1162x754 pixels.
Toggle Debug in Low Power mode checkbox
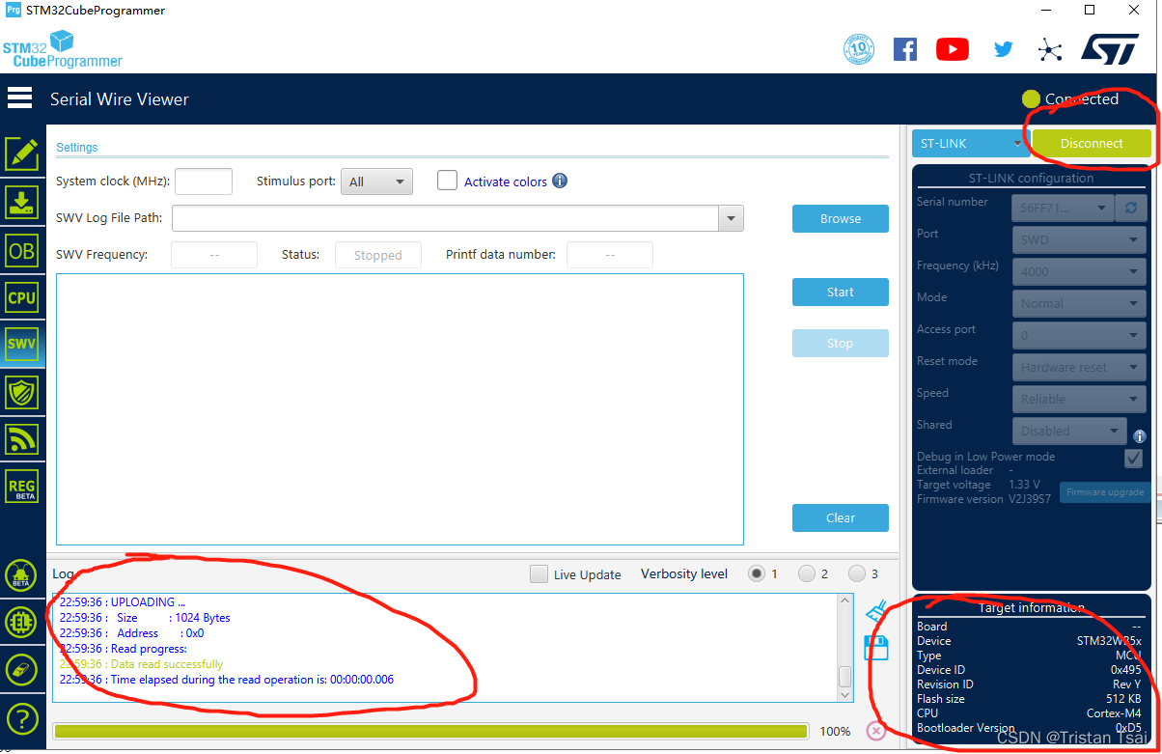pos(1134,459)
